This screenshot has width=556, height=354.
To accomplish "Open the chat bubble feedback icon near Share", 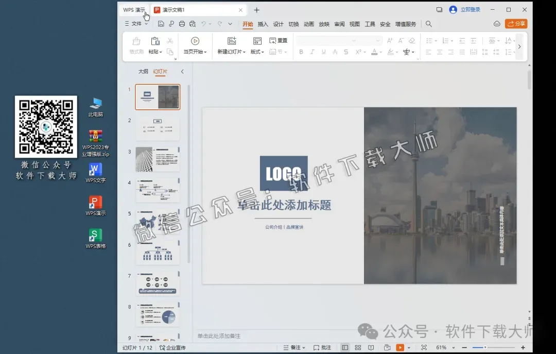I will point(497,24).
